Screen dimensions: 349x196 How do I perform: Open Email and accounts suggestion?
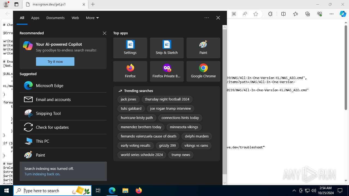(x=63, y=99)
